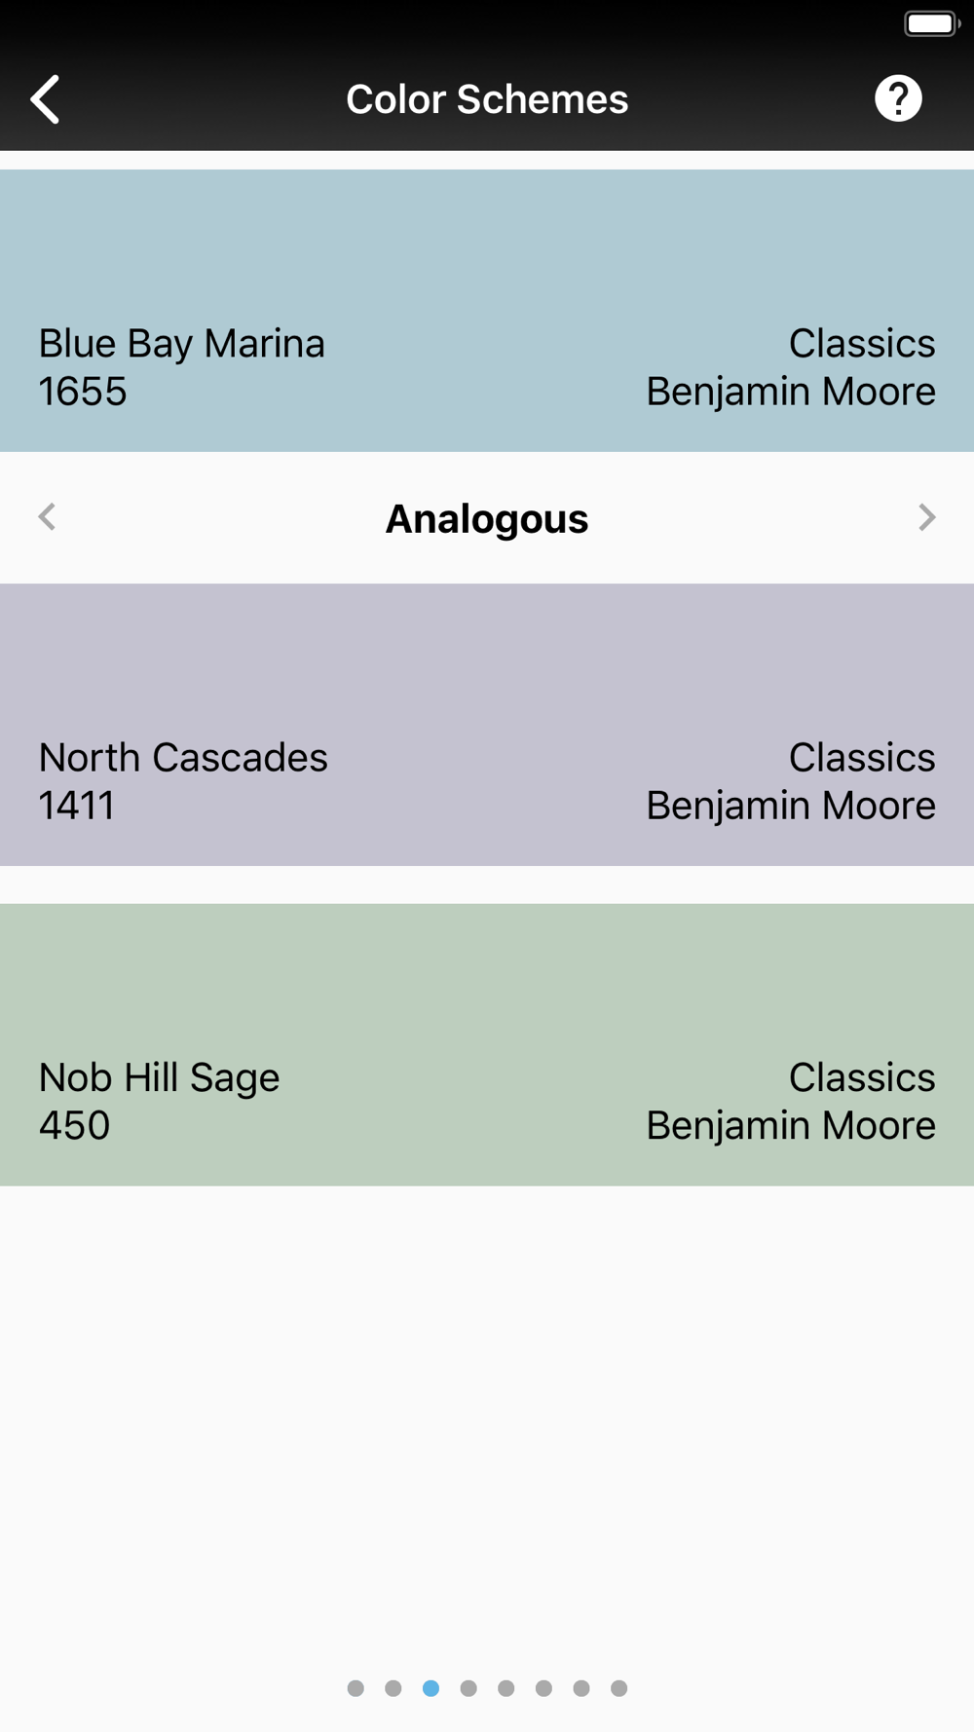Jump to the second page dot
The image size is (974, 1732).
tap(393, 1688)
